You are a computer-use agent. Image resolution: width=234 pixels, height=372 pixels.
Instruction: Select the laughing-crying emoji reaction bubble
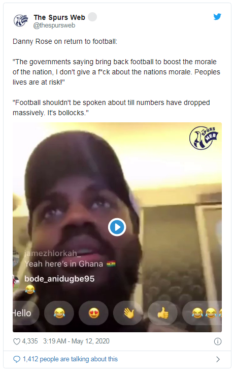click(x=59, y=313)
